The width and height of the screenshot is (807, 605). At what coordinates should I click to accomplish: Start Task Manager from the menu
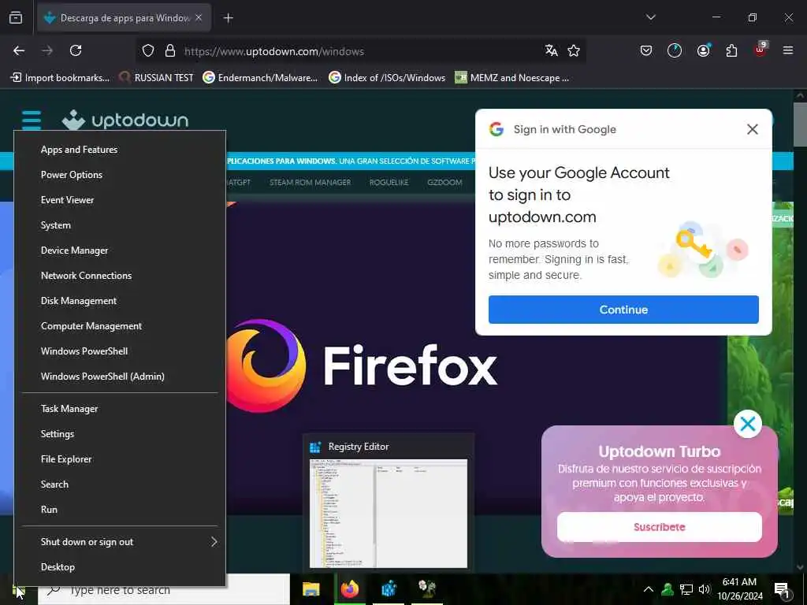point(120,409)
